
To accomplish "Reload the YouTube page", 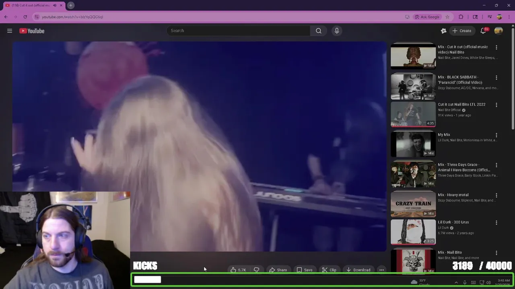I will point(25,17).
